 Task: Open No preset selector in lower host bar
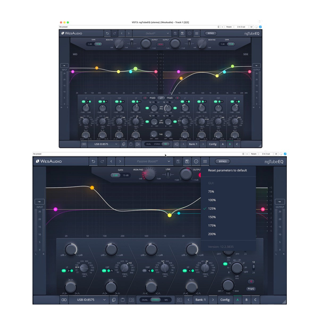coord(138,154)
